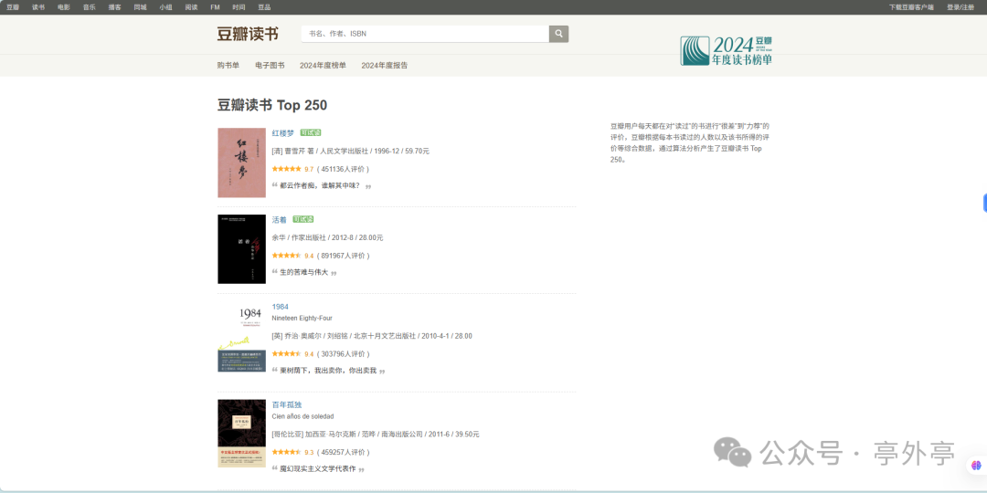Go to the 2024年度榜单 tab

(323, 66)
